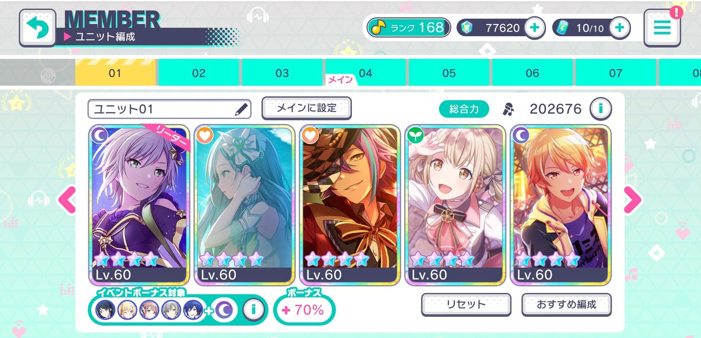
Task: Select the orange-haired boy card
Action: [560, 205]
